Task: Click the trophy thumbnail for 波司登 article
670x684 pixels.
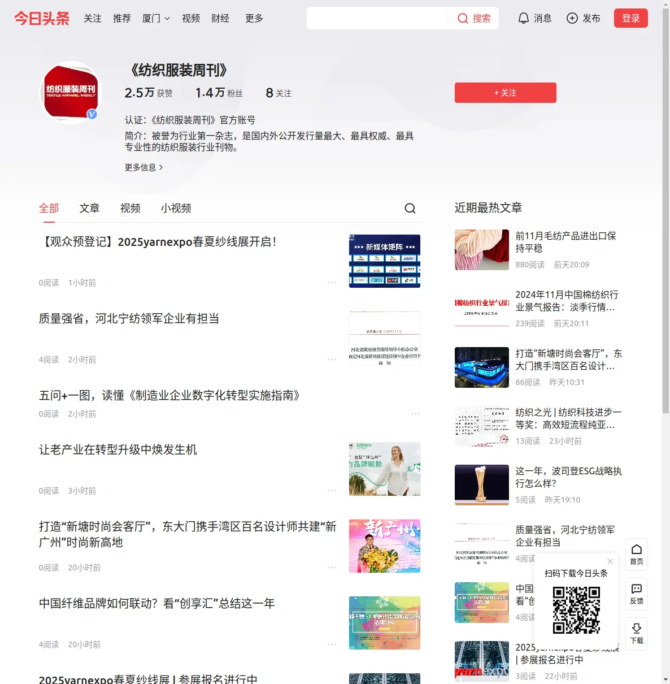Action: tap(482, 485)
